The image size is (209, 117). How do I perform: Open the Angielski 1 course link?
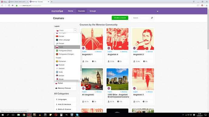pos(87,55)
